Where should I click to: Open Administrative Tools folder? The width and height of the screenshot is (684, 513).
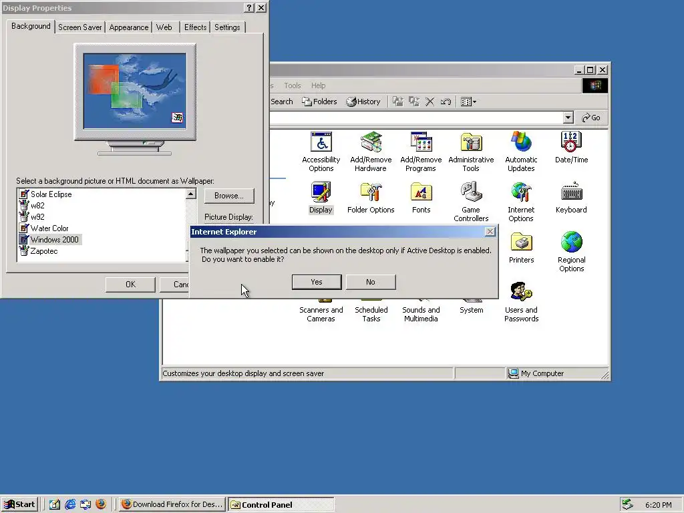pos(471,152)
